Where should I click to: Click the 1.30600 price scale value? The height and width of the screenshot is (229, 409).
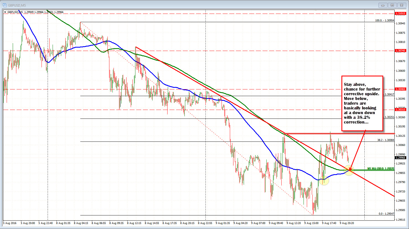401,71
